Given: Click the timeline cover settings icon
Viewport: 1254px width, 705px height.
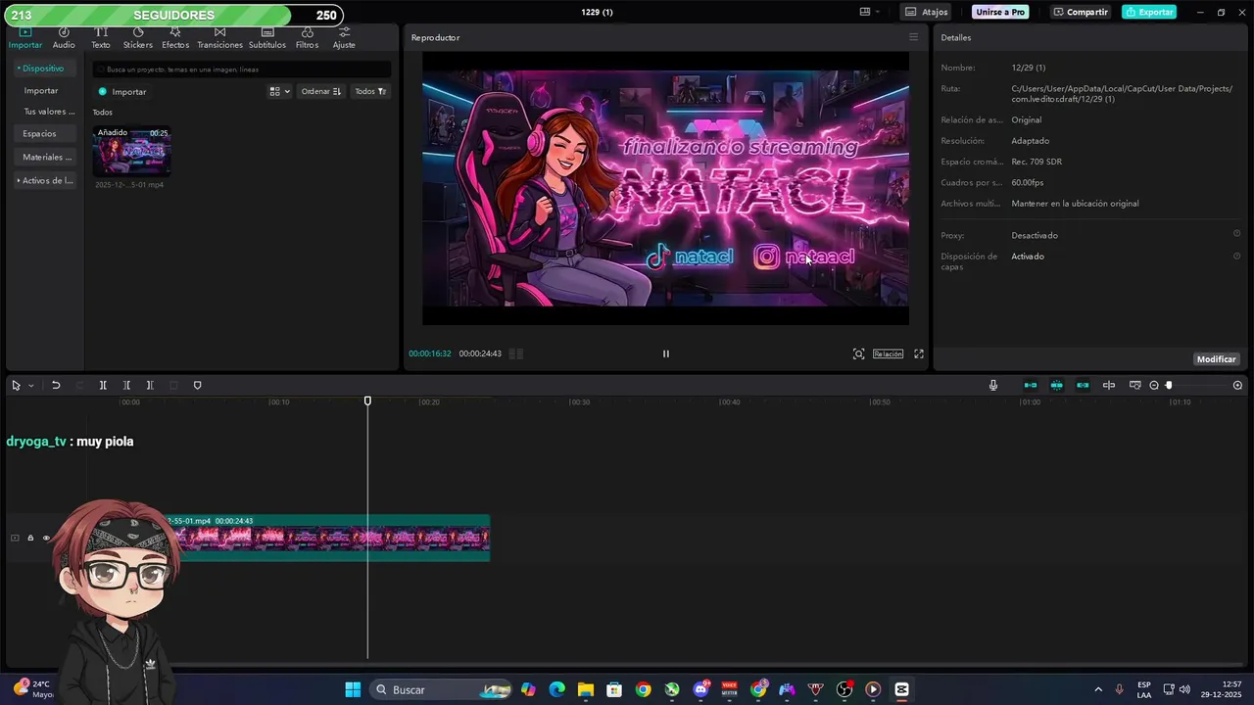Looking at the screenshot, I should click(1135, 385).
